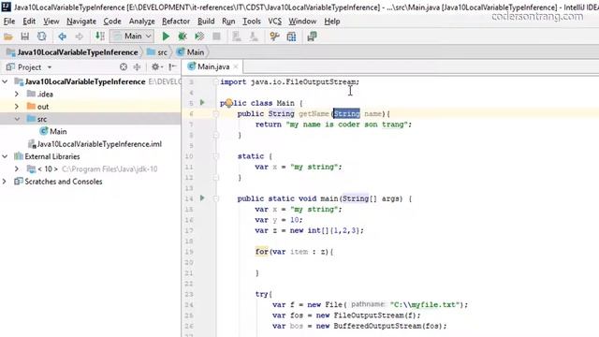Screen dimensions: 599x337
Task: Click the Open folder toolbar icon
Action: coord(8,37)
